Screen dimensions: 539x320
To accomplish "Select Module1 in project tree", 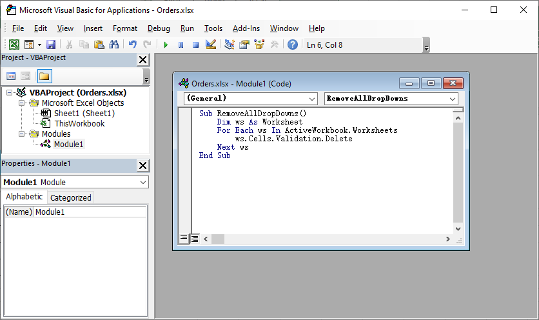I will [68, 144].
